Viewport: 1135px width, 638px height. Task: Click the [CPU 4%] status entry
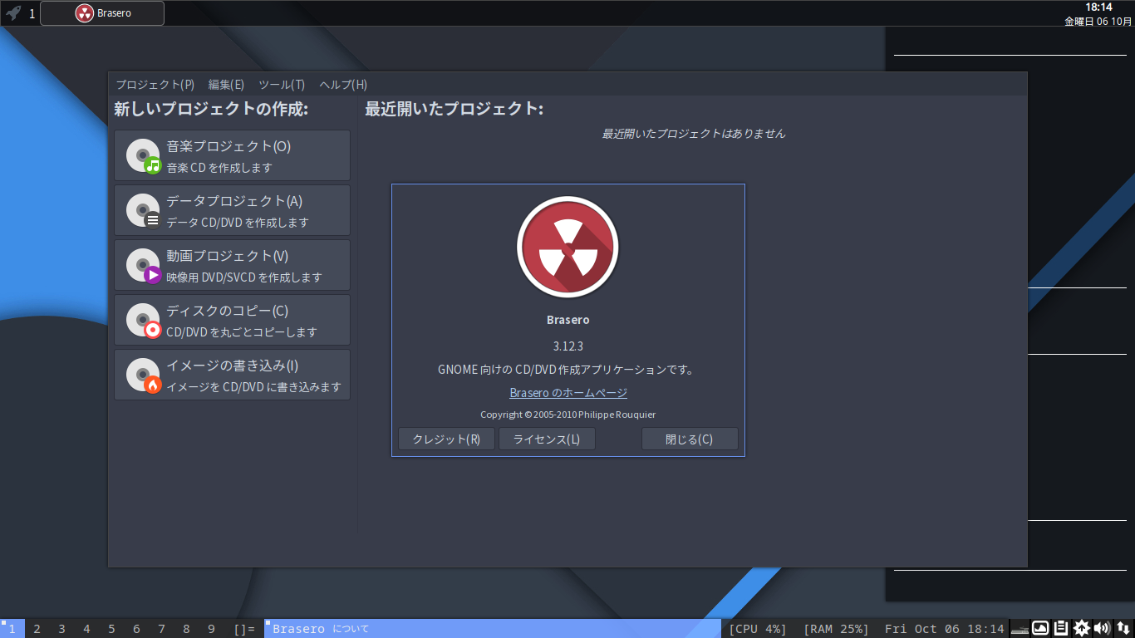coord(758,629)
